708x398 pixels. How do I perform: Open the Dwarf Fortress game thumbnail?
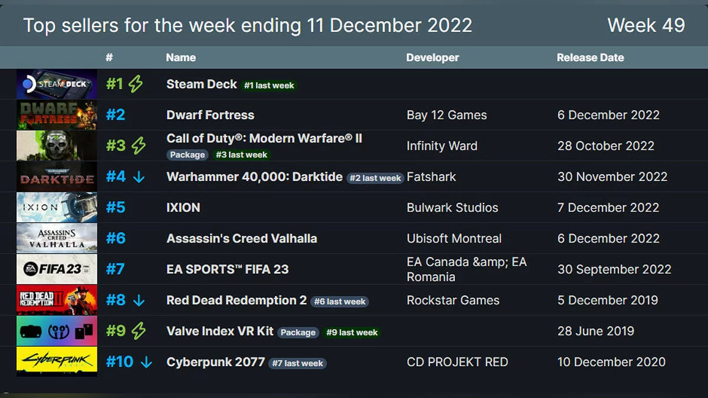[x=57, y=115]
